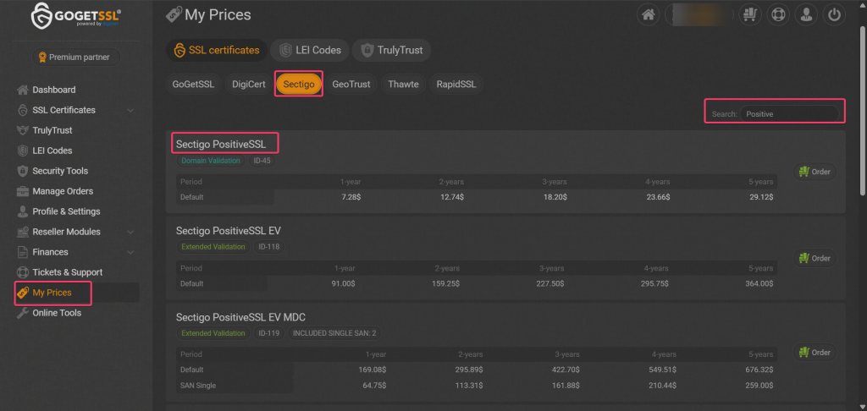Click the Dashboard house icon in sidebar
The height and width of the screenshot is (411, 867).
[23, 90]
